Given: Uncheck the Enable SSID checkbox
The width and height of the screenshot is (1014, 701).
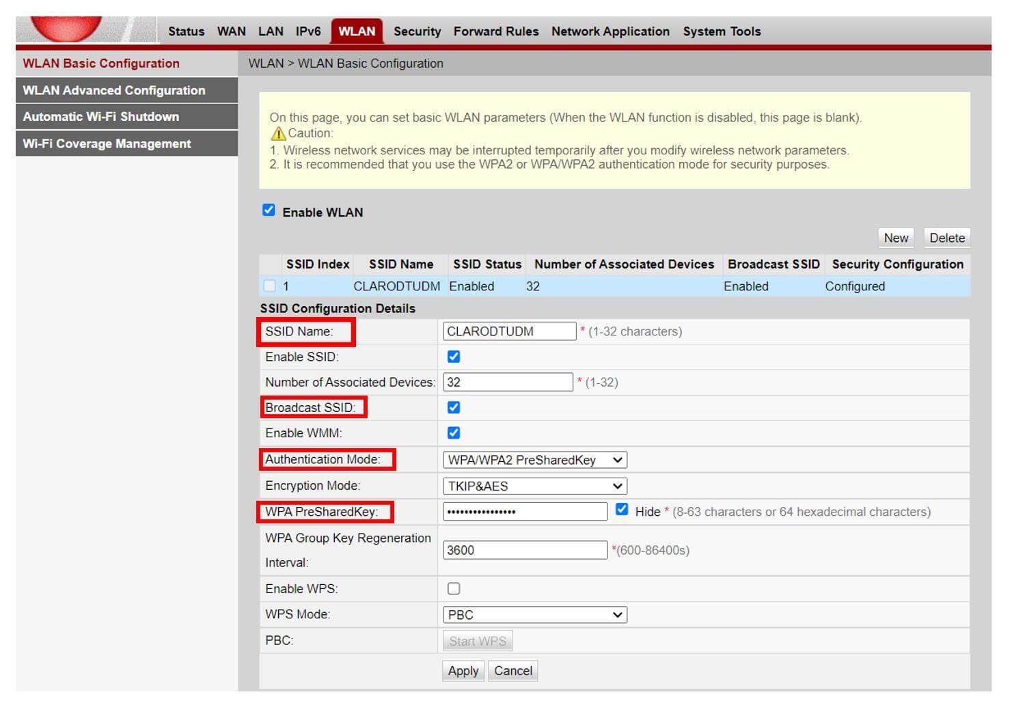Looking at the screenshot, I should 454,357.
